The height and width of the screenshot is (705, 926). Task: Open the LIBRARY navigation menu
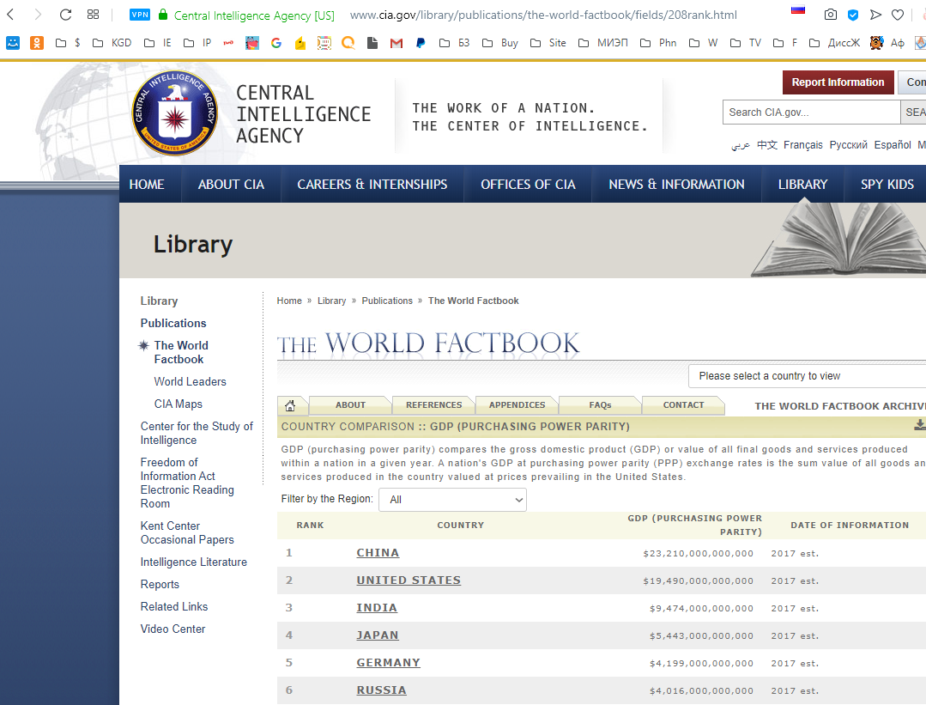coord(802,185)
